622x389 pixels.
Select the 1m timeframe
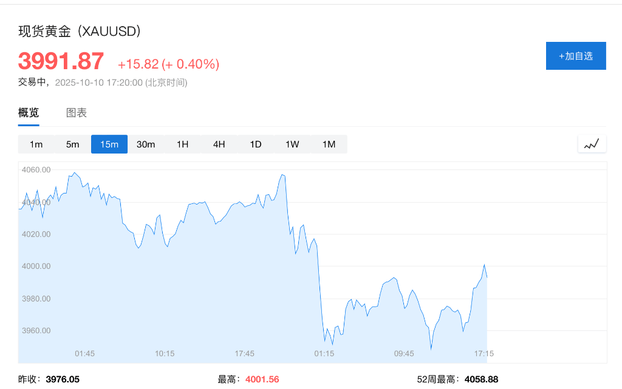tap(36, 144)
